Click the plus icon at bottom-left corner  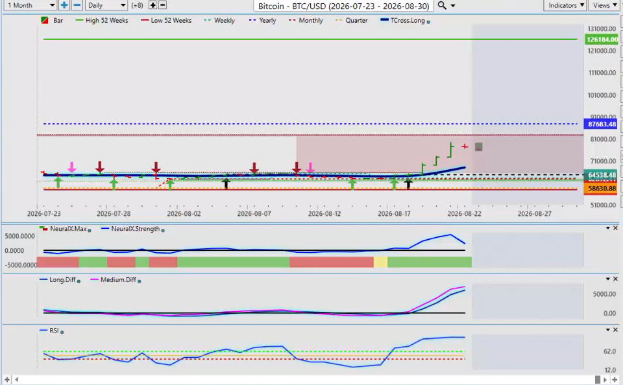pos(6,380)
